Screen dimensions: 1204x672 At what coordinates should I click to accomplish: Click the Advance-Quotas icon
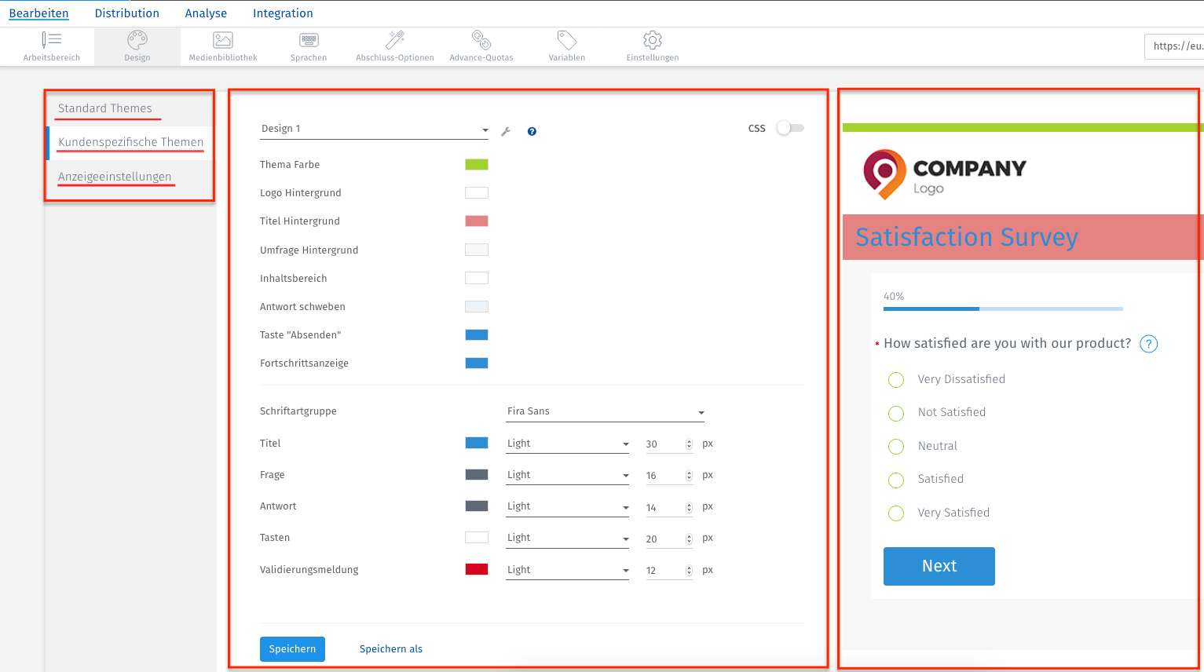coord(481,45)
